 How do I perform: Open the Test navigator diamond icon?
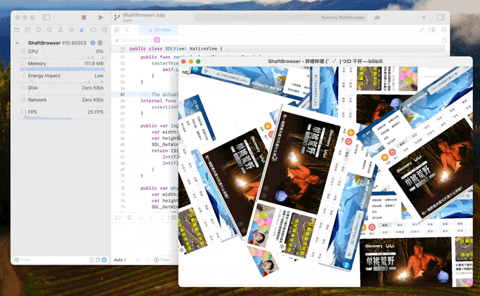(x=71, y=30)
